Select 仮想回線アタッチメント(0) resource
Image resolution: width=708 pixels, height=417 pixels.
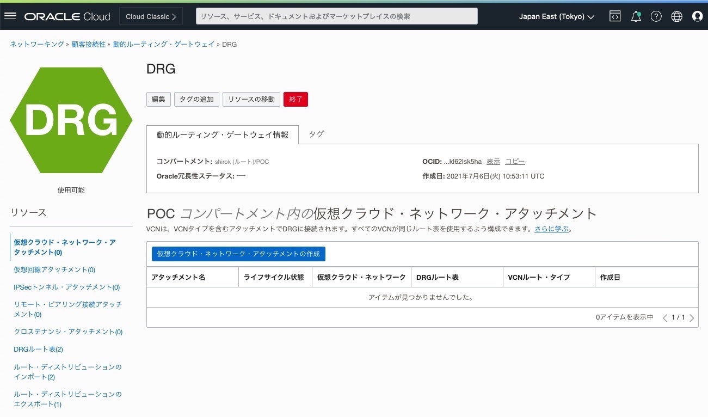[54, 269]
